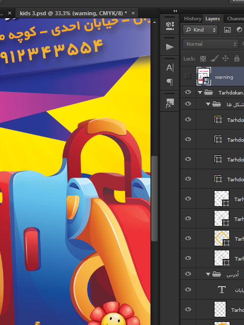Image resolution: width=244 pixels, height=325 pixels.
Task: Show the hidden warning layer
Action: point(188,76)
